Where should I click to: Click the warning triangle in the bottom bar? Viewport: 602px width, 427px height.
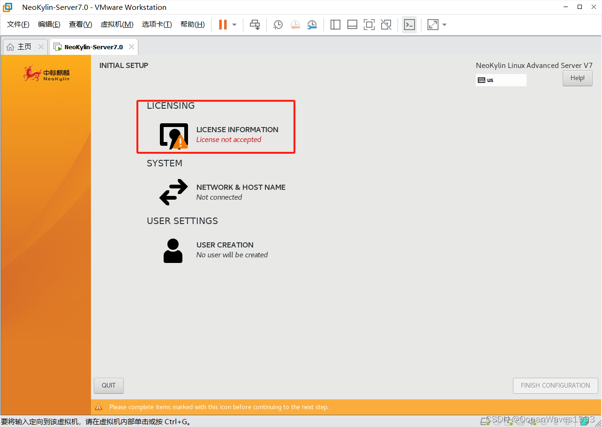(98, 407)
